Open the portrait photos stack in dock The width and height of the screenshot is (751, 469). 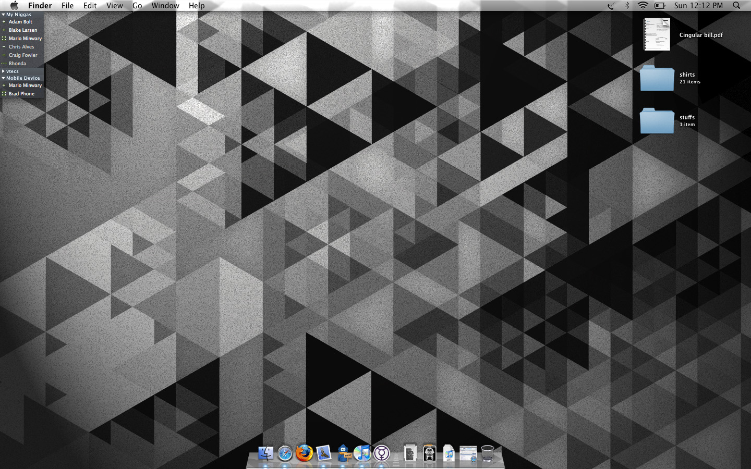(410, 453)
